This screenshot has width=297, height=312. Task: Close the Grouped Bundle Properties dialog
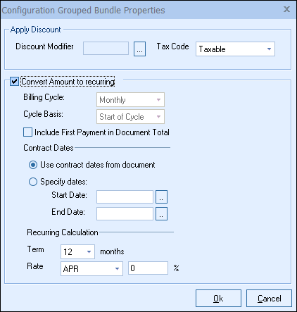tap(286, 9)
